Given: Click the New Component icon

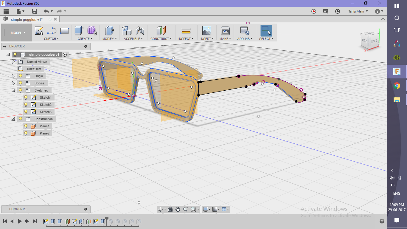Looking at the screenshot, I should (127, 30).
